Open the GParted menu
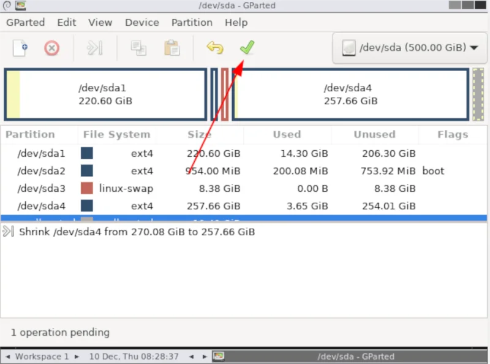This screenshot has width=490, height=364. [25, 23]
